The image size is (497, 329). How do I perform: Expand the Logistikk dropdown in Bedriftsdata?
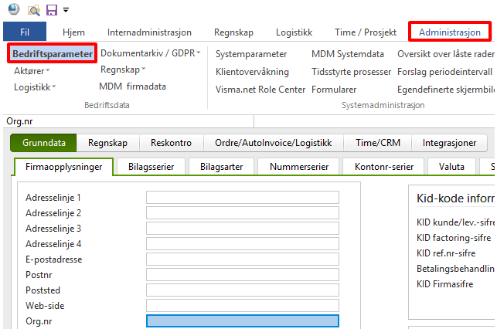35,87
